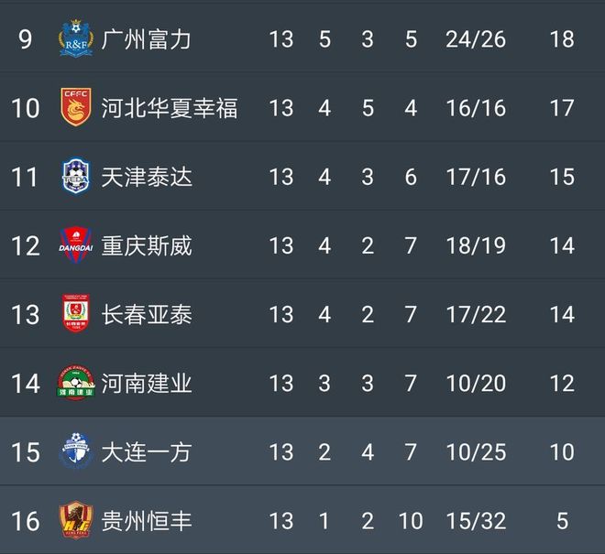605x554 pixels.
Task: Click the 长春亚泰 red crest icon
Action: pyautogui.click(x=75, y=314)
